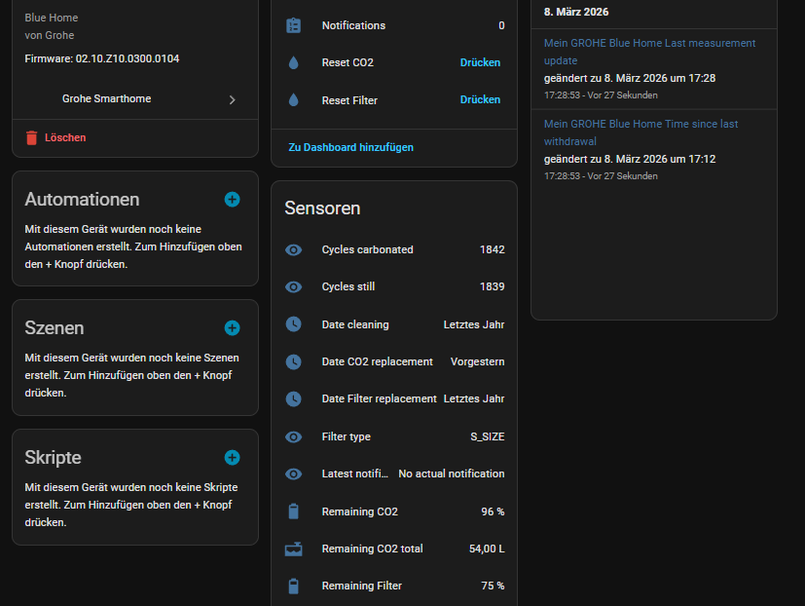This screenshot has height=606, width=805.
Task: Click the plus icon beside Skripte
Action: click(232, 457)
